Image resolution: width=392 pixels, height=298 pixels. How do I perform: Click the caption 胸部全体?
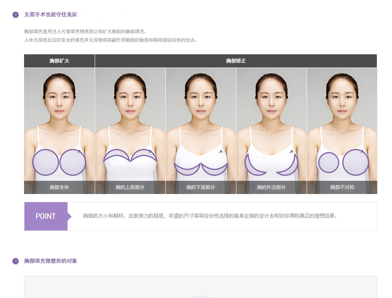point(59,187)
